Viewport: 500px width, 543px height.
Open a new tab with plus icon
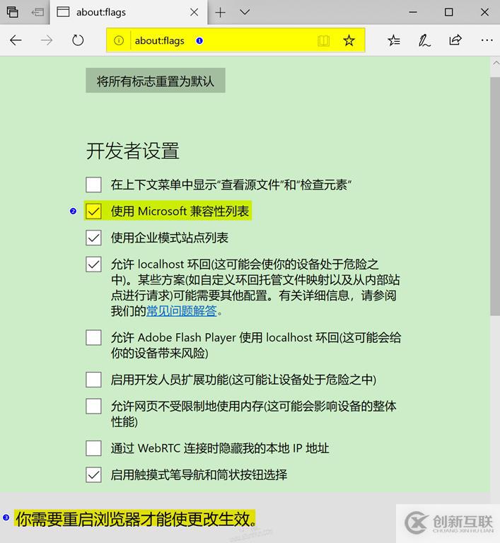pyautogui.click(x=221, y=13)
